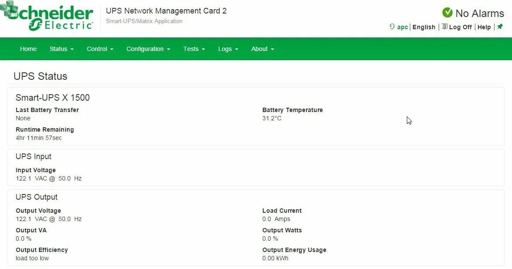Expand the Control dropdown menu
Screen dimensions: 512x269
pos(100,49)
